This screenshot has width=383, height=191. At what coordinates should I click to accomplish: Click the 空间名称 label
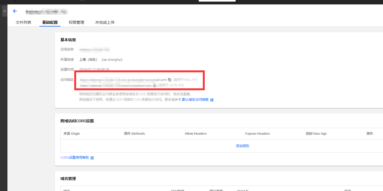click(x=67, y=49)
